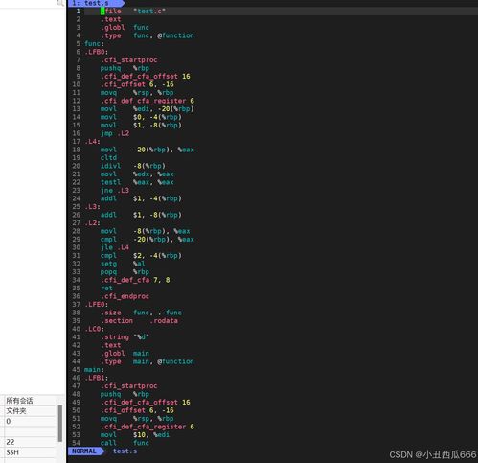This screenshot has width=478, height=463.
Task: Click line 1 '.file "test.c"' directive
Action: 133,12
